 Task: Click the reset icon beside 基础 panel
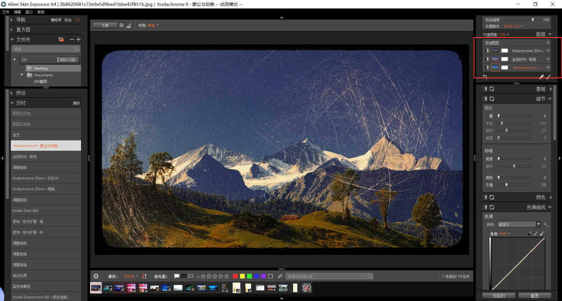click(492, 89)
